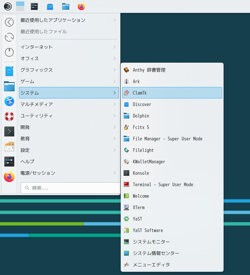Launch Firefox favorite in launcher sidebar

9,177
